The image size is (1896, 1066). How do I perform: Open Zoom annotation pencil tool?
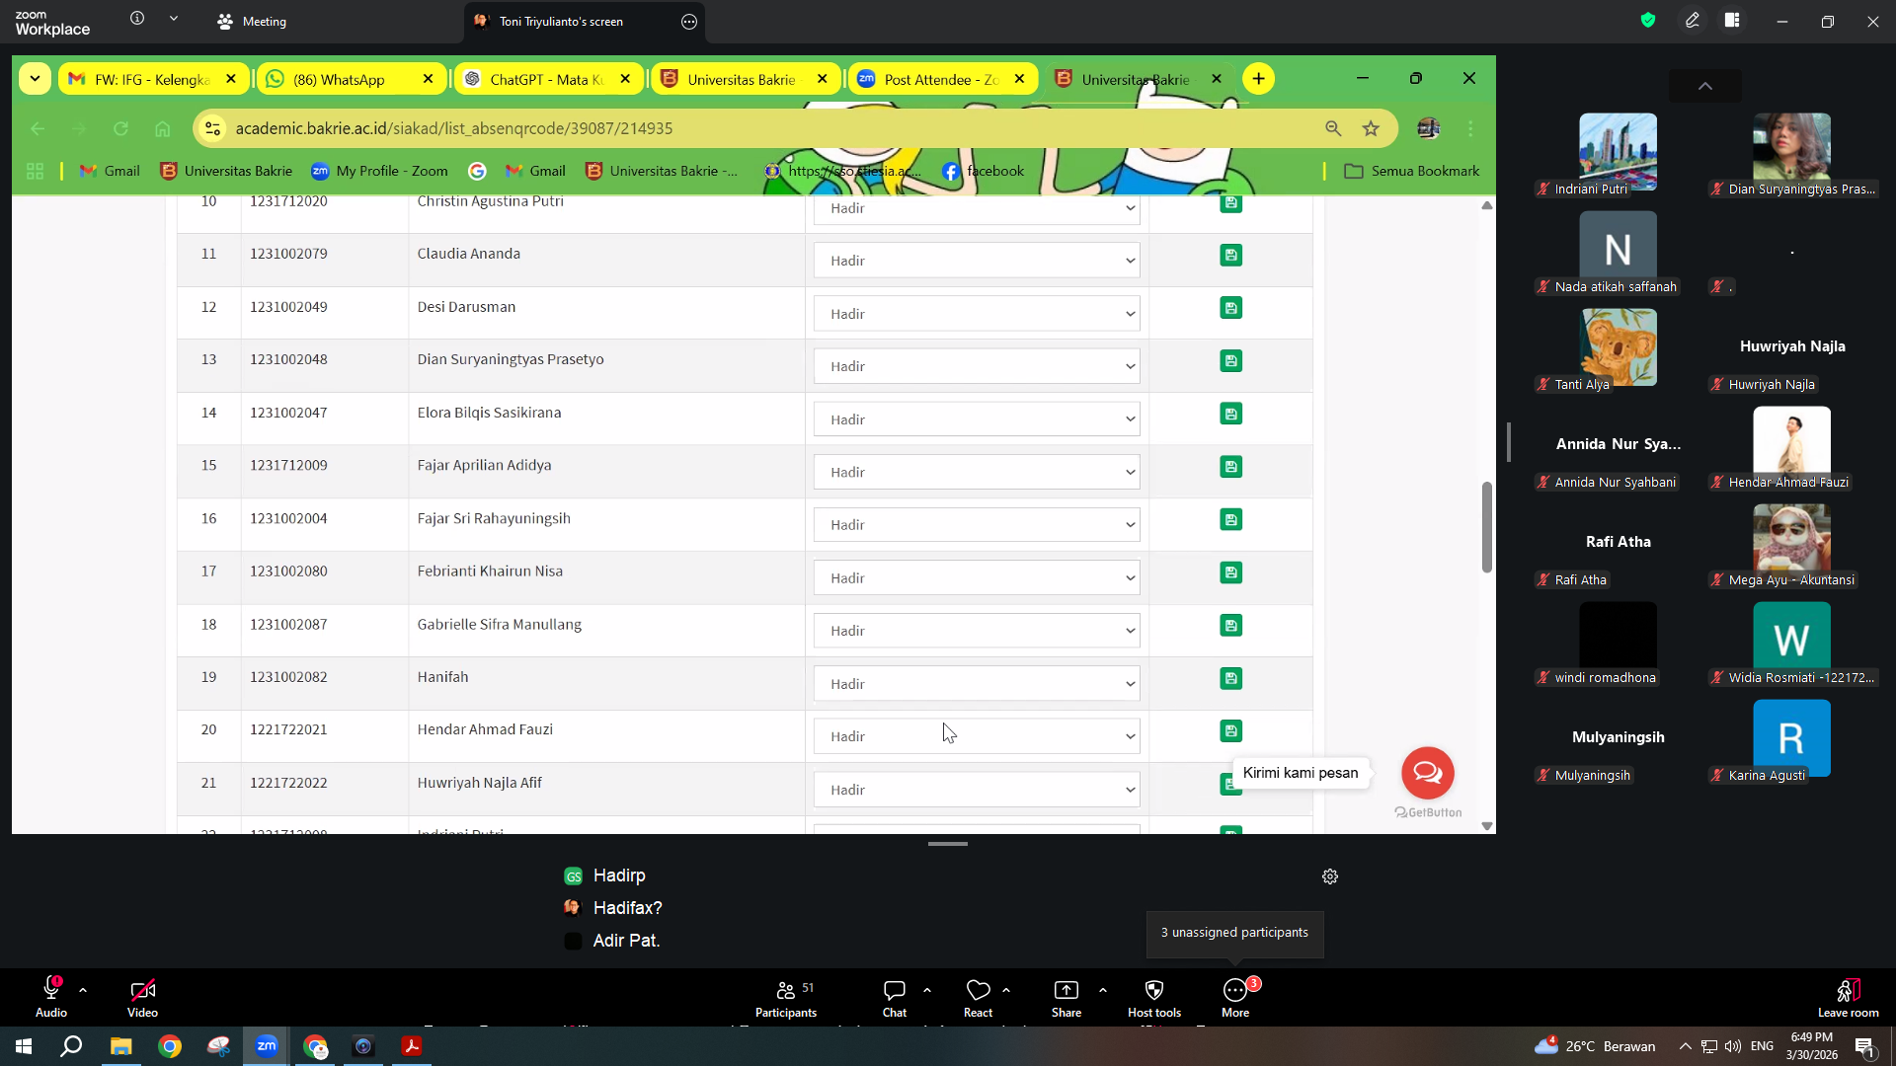pyautogui.click(x=1693, y=21)
